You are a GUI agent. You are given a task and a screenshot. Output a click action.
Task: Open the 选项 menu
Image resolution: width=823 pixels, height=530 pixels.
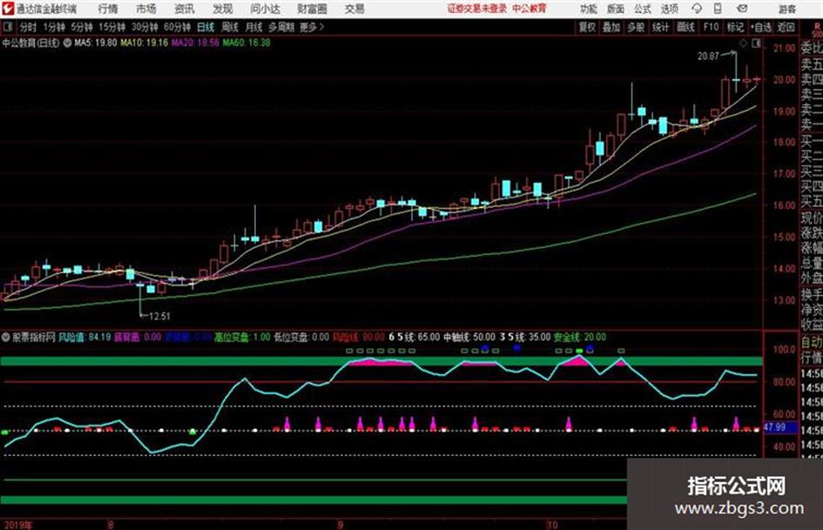669,9
